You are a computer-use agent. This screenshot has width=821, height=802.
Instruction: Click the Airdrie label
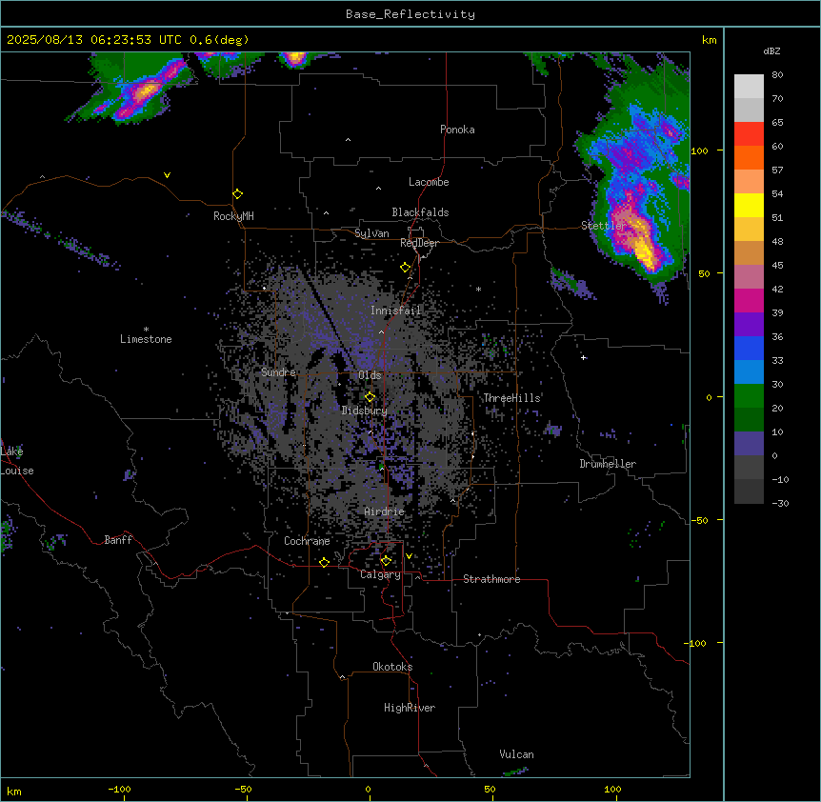click(x=385, y=511)
